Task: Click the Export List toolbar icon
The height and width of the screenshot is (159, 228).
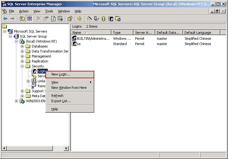Action: pos(60,19)
